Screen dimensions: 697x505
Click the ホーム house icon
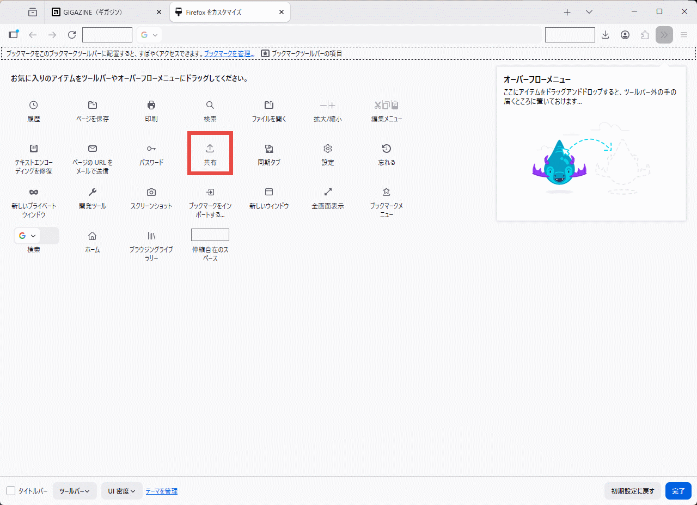(x=93, y=236)
